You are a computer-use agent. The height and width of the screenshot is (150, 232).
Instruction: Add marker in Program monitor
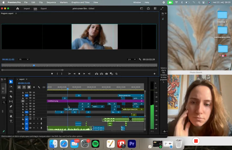52,74
